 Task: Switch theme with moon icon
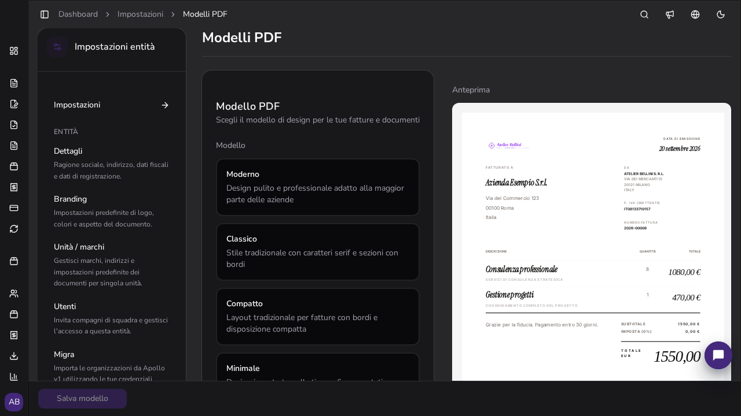click(721, 14)
